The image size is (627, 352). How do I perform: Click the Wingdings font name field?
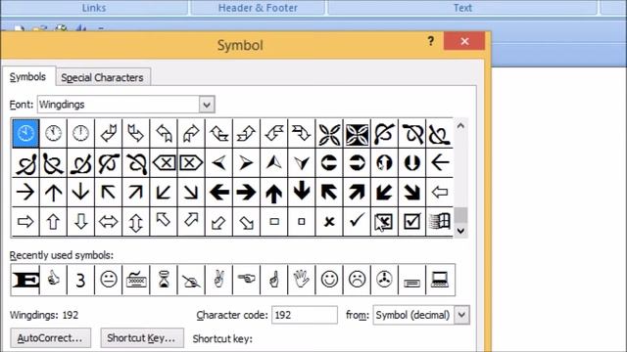click(x=119, y=105)
